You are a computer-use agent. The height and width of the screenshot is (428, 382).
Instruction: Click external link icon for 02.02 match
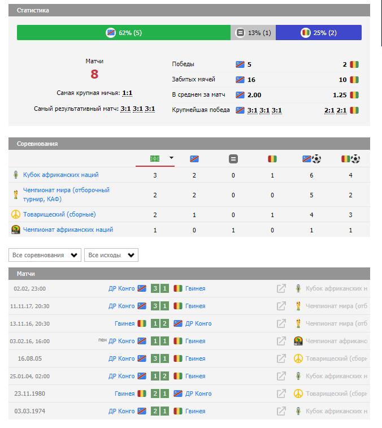point(281,288)
